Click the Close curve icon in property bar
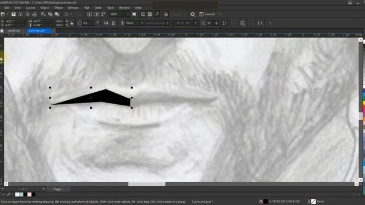 [224, 23]
